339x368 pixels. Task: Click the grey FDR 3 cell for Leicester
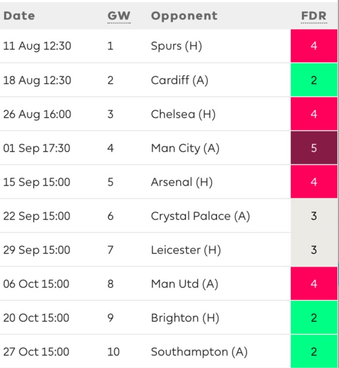(314, 250)
